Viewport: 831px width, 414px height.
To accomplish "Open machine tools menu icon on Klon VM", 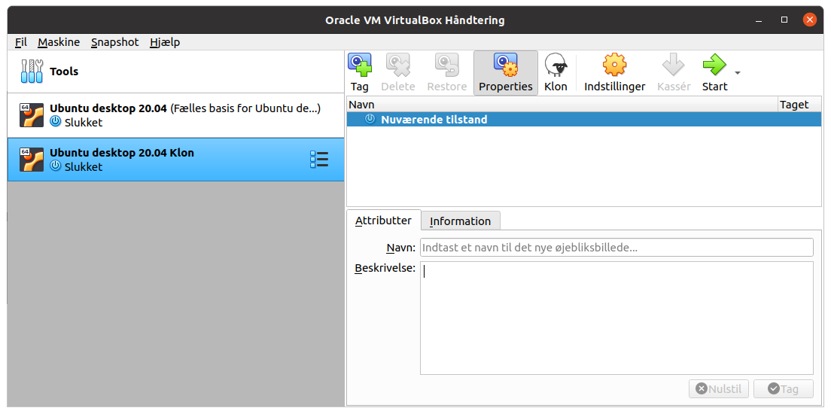I will click(319, 160).
